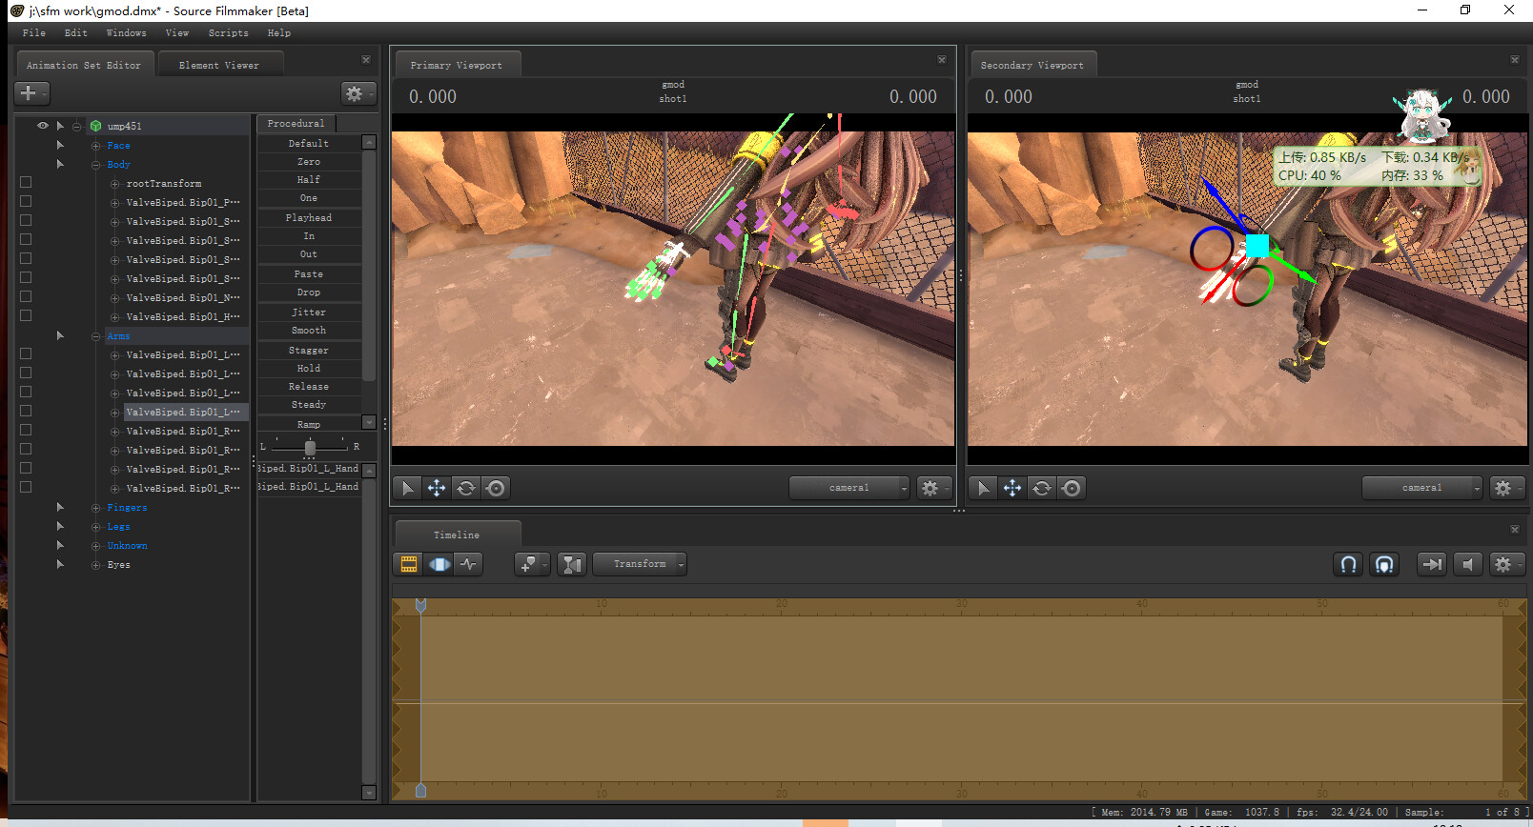Expand the Unknown control group

95,546
